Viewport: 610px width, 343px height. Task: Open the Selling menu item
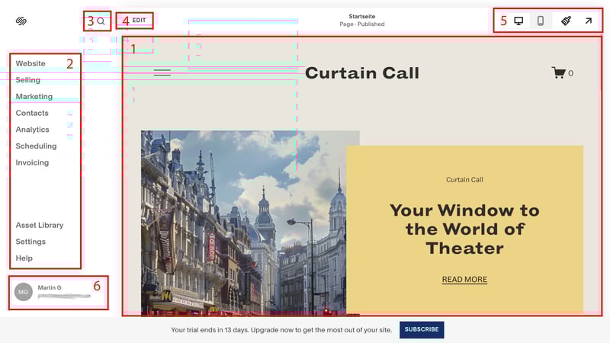point(27,80)
